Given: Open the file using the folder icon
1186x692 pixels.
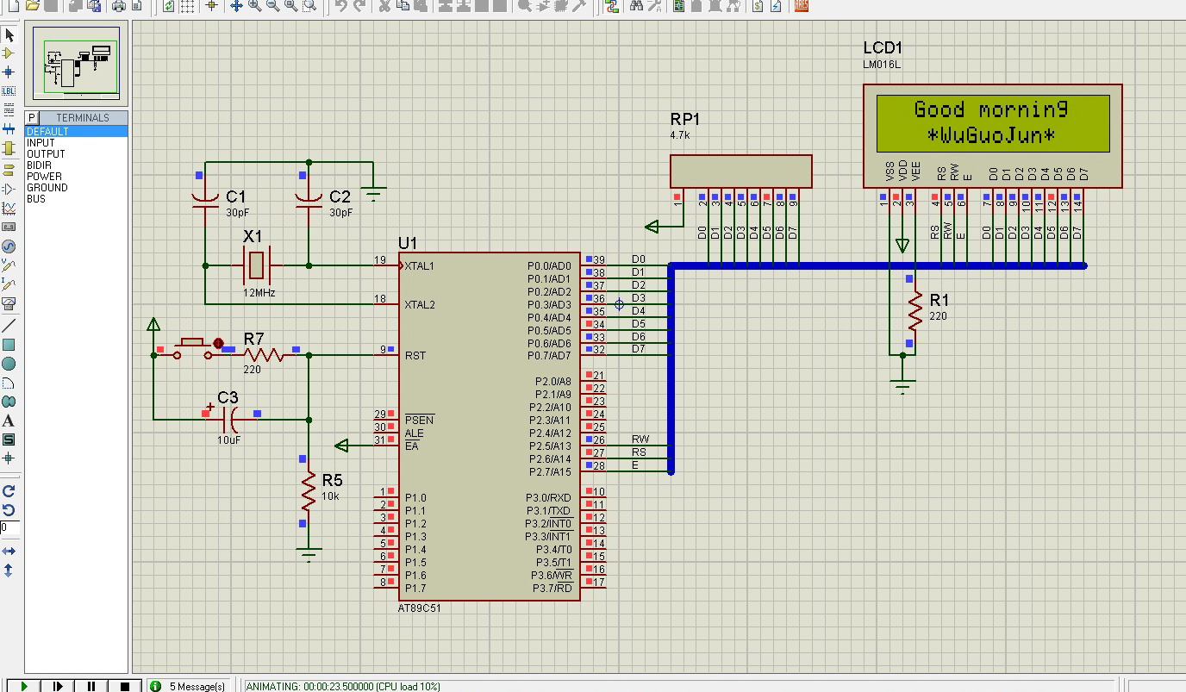Looking at the screenshot, I should (x=33, y=6).
